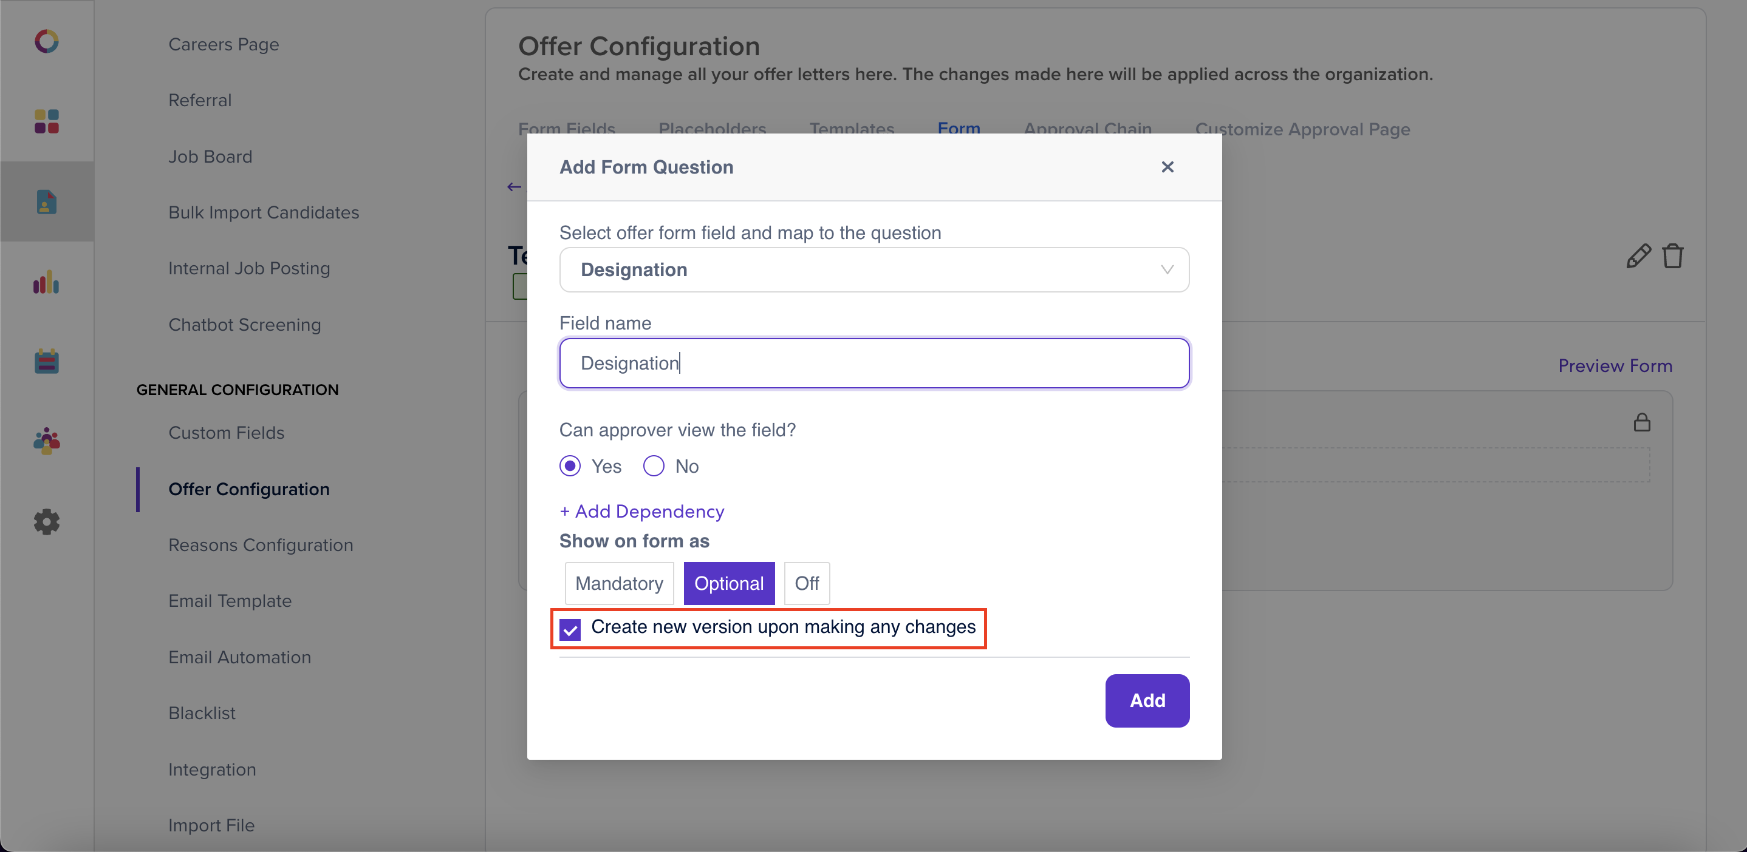Choose Mandatory for show on form
The height and width of the screenshot is (852, 1747).
[x=619, y=583]
